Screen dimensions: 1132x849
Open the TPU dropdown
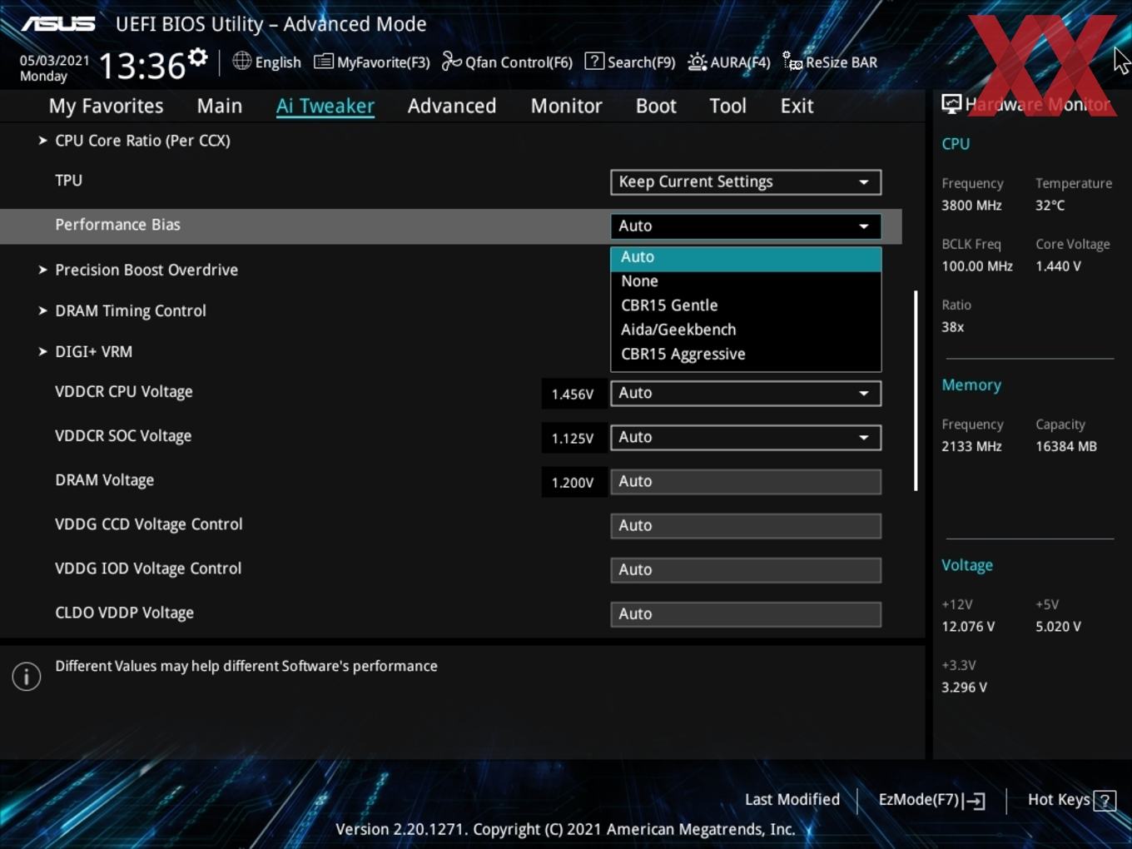tap(746, 182)
